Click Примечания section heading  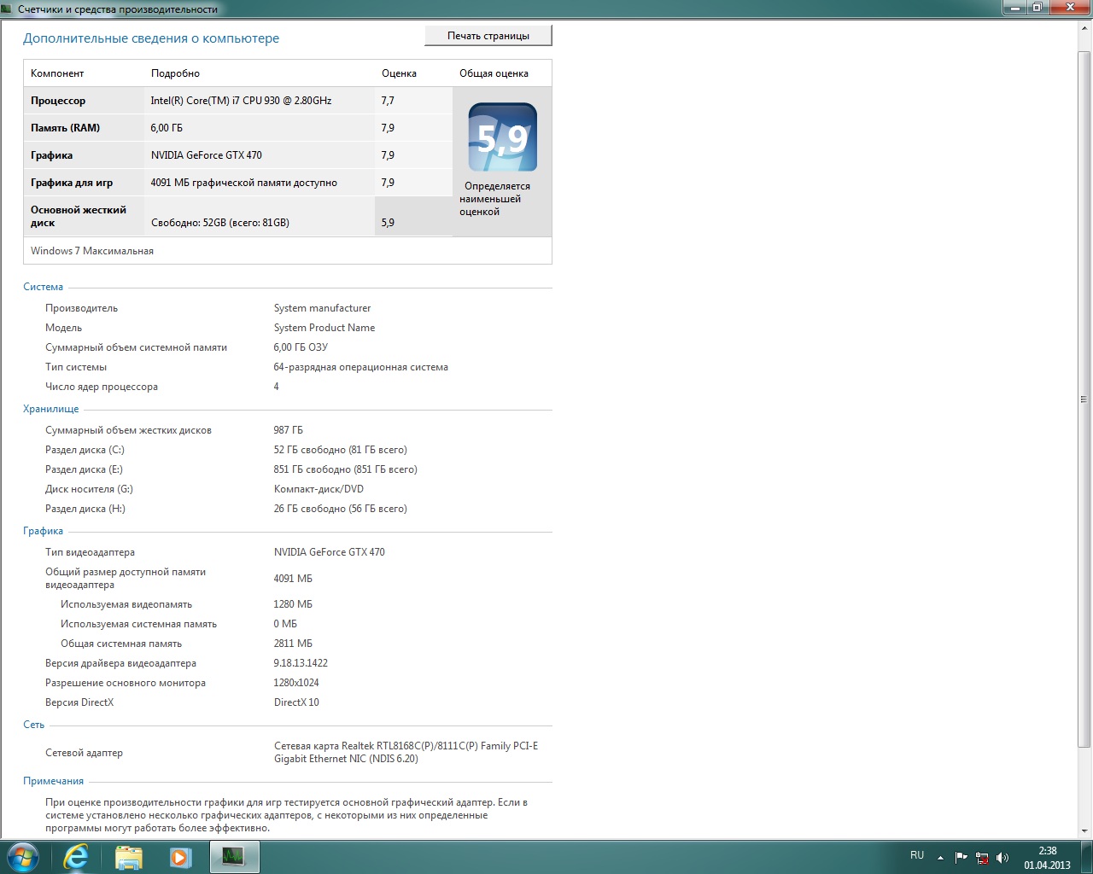53,781
